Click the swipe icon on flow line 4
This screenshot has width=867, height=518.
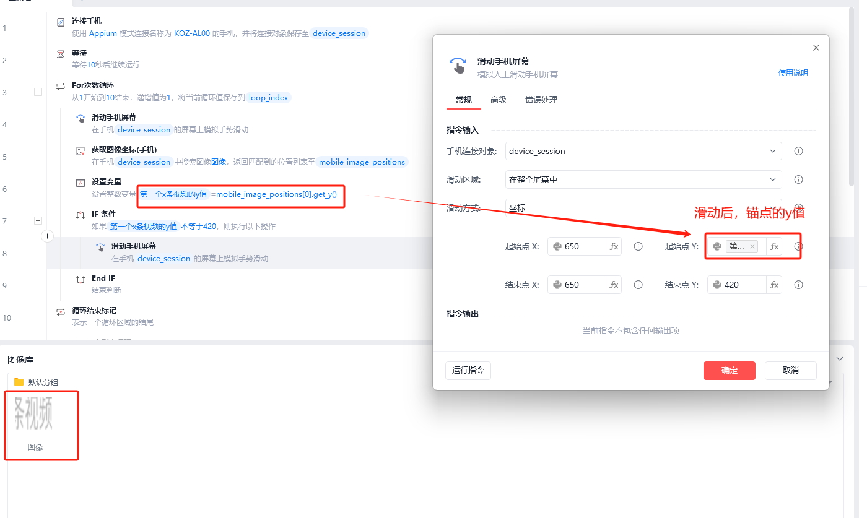tap(81, 119)
